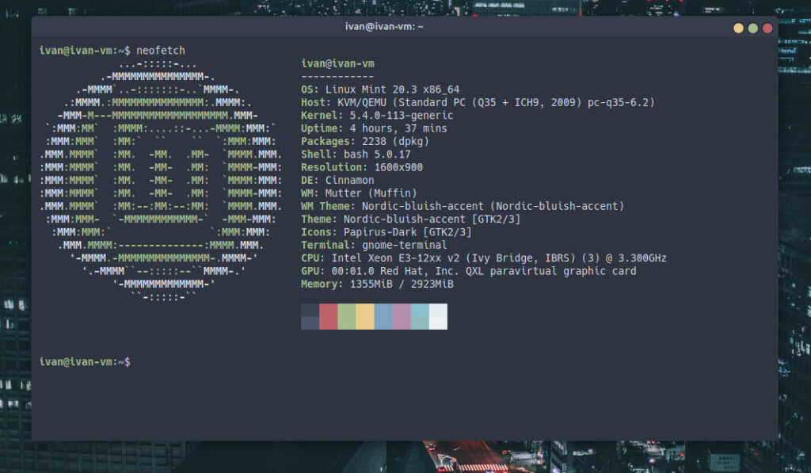Click the yellow minimize button in title bar
The image size is (811, 473).
pyautogui.click(x=738, y=28)
